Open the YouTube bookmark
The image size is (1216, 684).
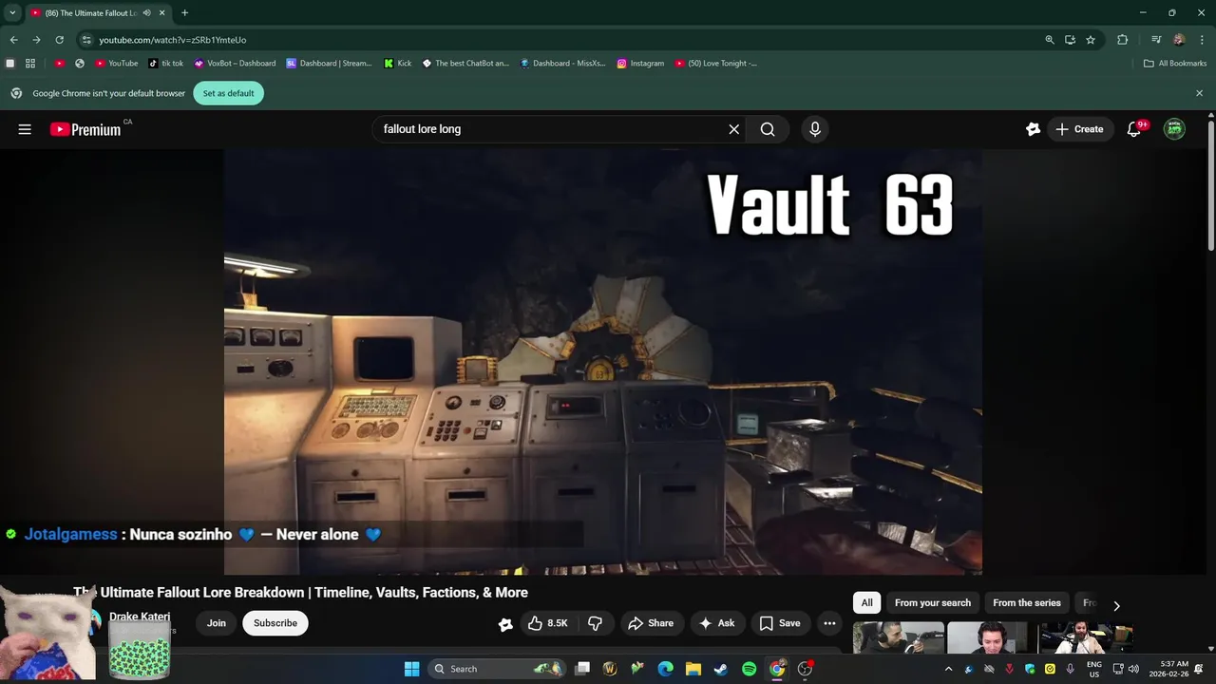tap(117, 64)
